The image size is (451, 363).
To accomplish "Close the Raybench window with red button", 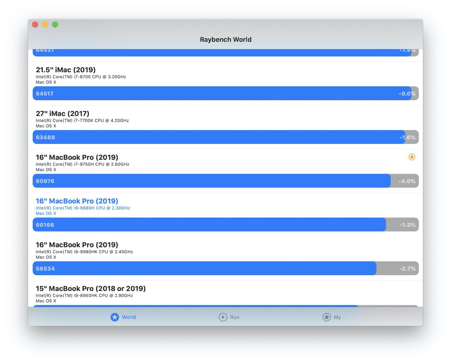I will (x=35, y=24).
